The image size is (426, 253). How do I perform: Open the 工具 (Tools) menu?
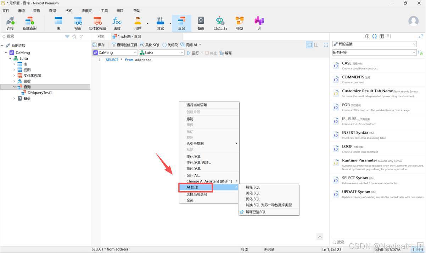coord(104,11)
